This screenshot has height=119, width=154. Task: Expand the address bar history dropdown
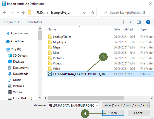pyautogui.click(x=85, y=13)
